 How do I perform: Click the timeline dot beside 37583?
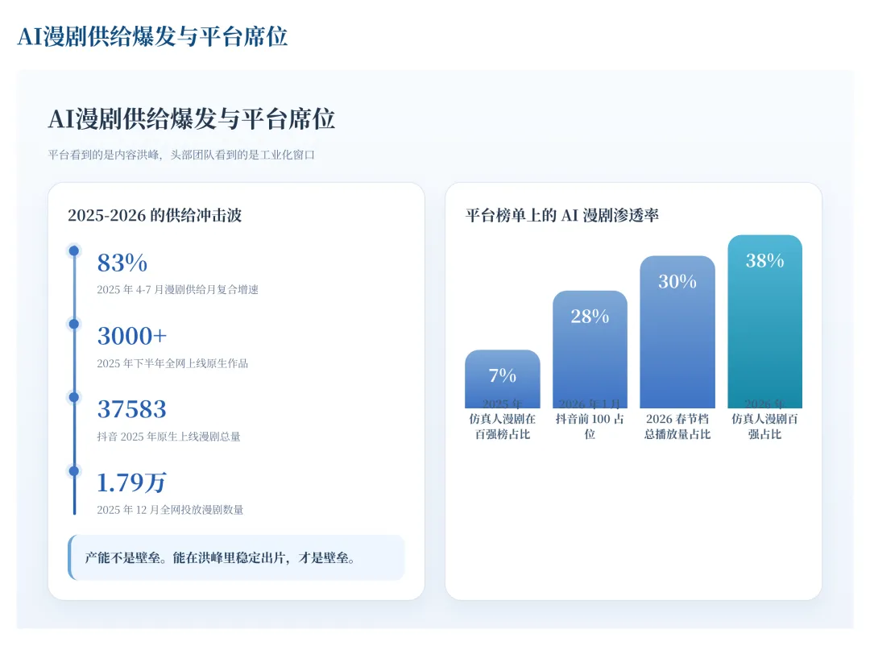pos(74,397)
